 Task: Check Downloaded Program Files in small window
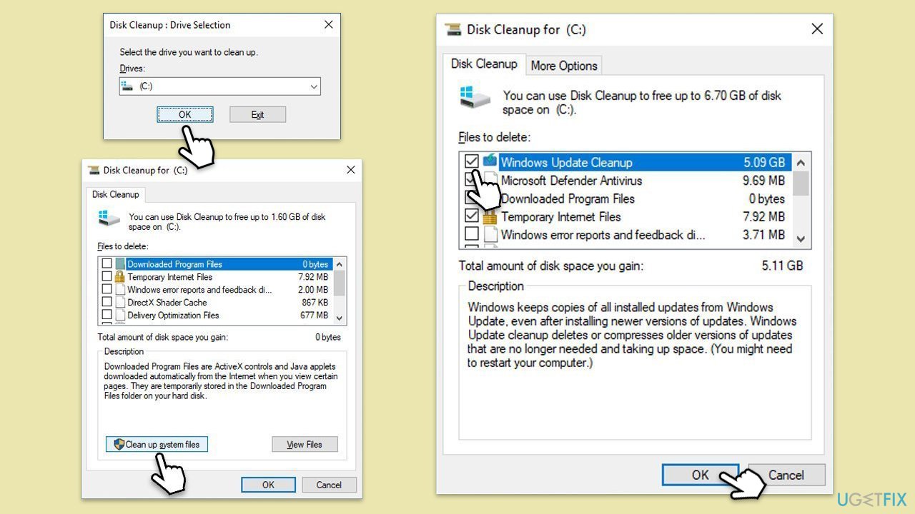click(x=107, y=264)
